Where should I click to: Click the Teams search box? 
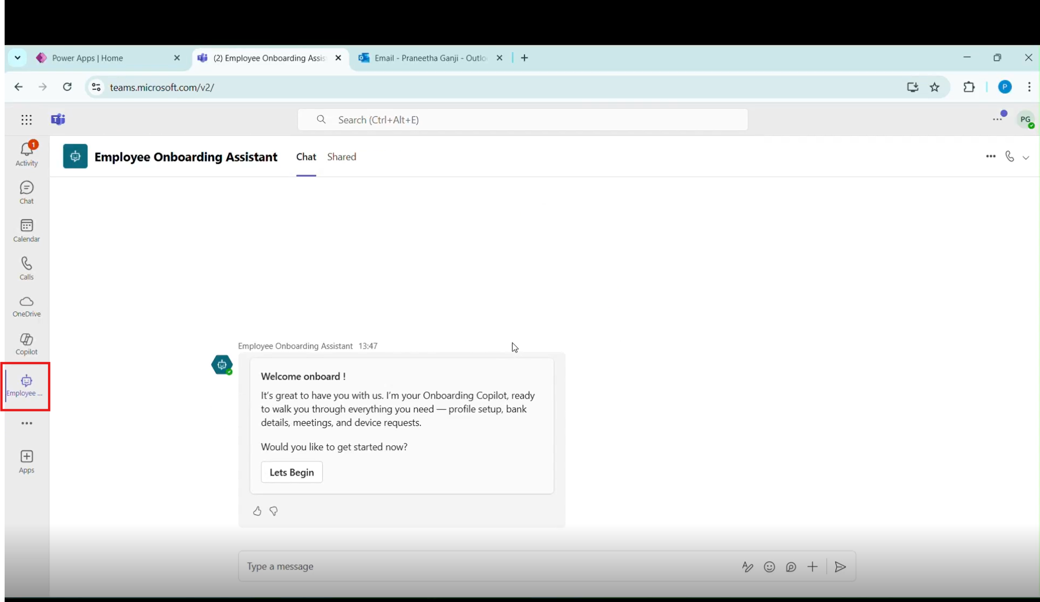coord(522,120)
